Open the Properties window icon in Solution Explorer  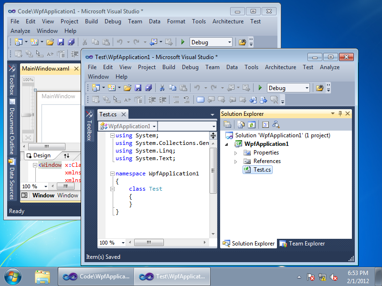[x=227, y=124]
